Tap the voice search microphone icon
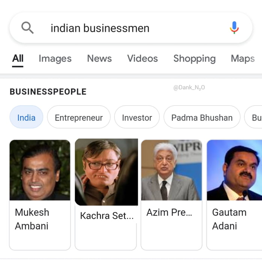This screenshot has height=262, width=262. point(234,28)
